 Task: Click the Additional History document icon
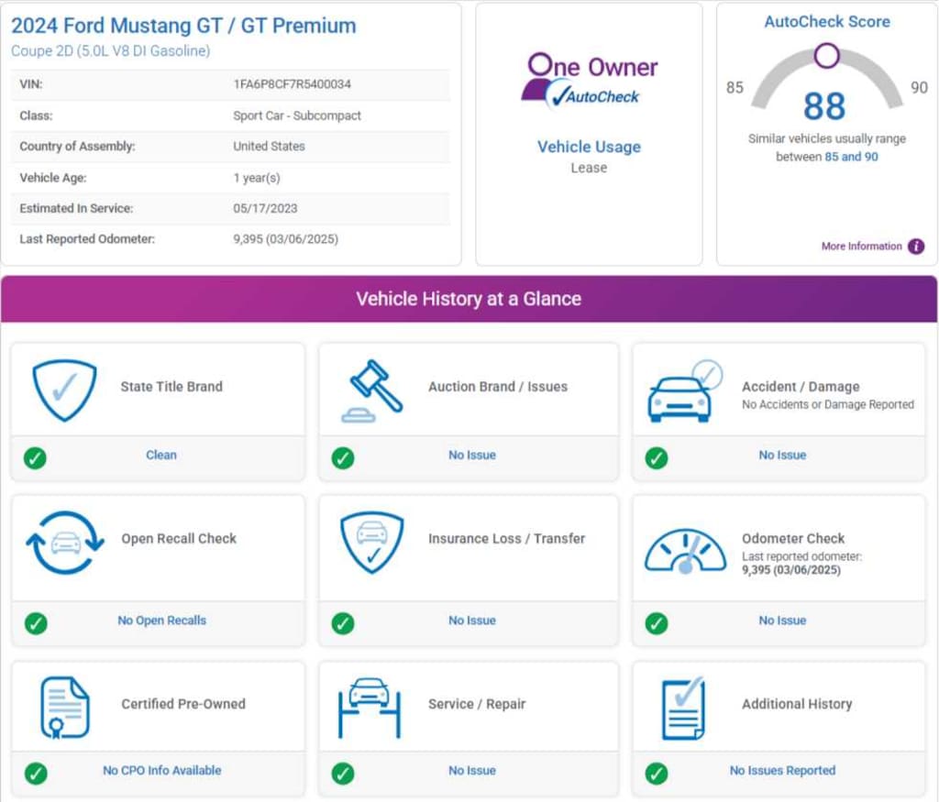[683, 708]
